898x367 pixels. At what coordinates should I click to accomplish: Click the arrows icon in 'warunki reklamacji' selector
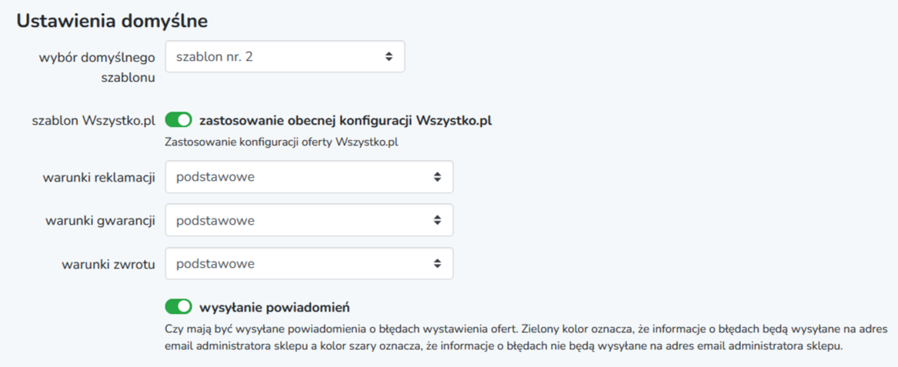pos(437,177)
